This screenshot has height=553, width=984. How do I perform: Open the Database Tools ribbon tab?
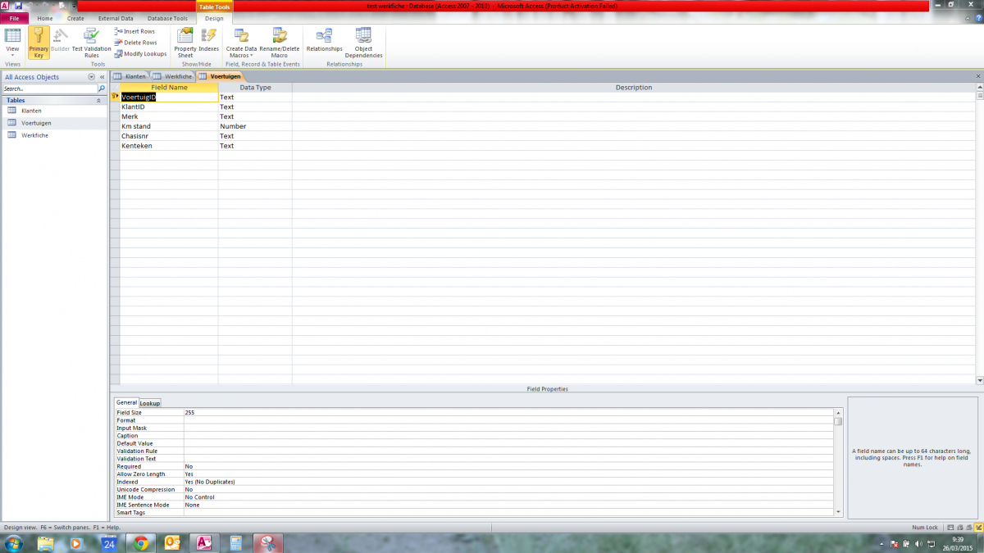(167, 18)
